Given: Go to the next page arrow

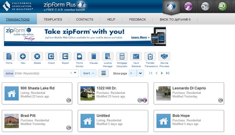Looking at the screenshot, I should [x=162, y=73].
